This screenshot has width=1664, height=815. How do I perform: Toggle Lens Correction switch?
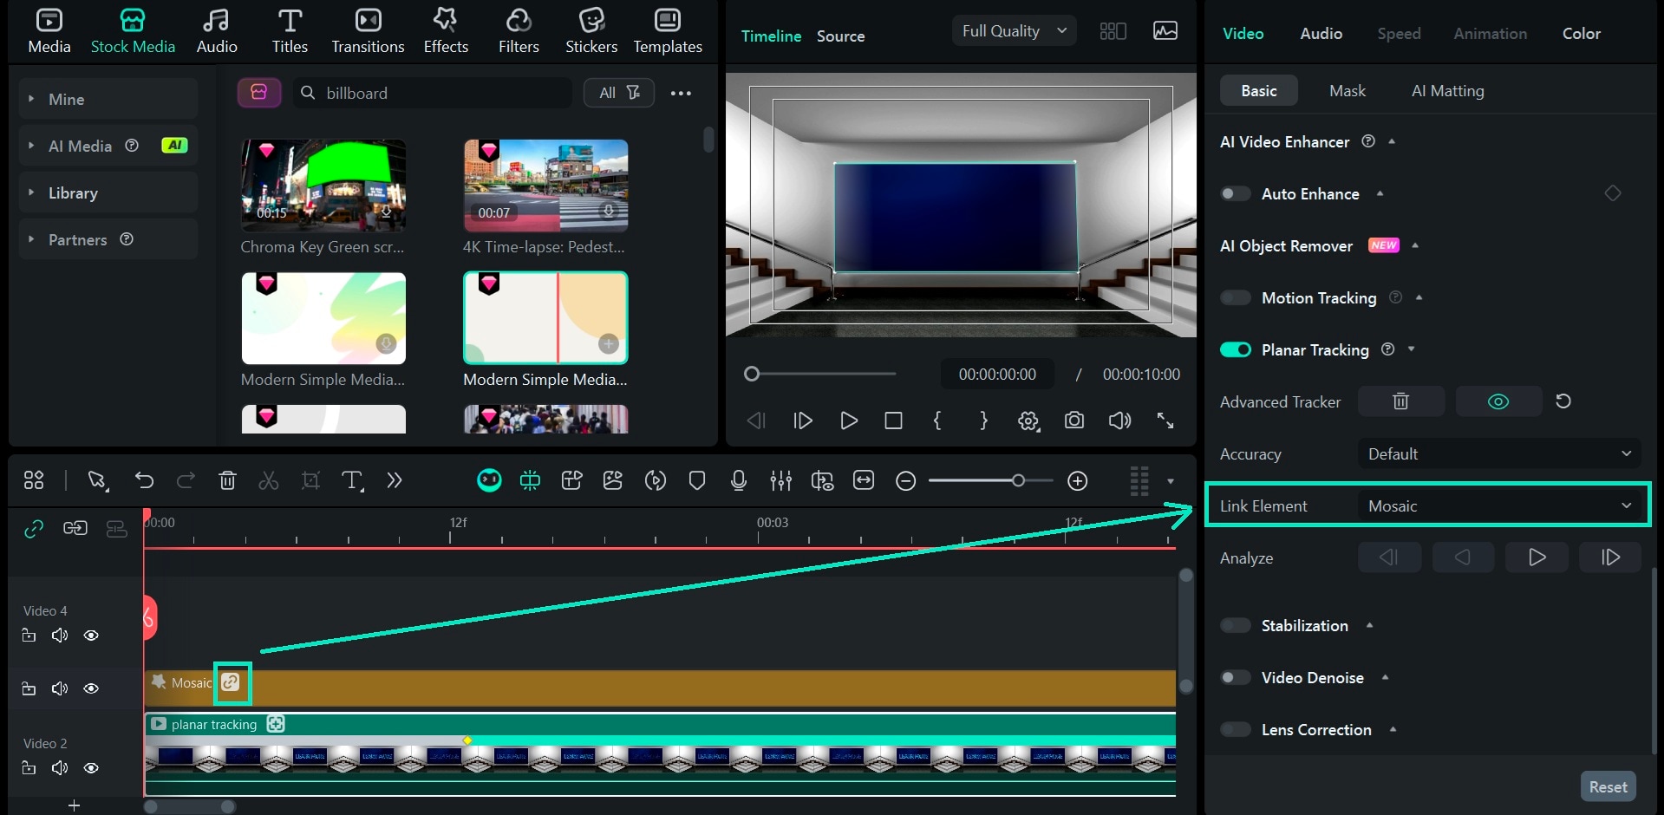tap(1236, 730)
